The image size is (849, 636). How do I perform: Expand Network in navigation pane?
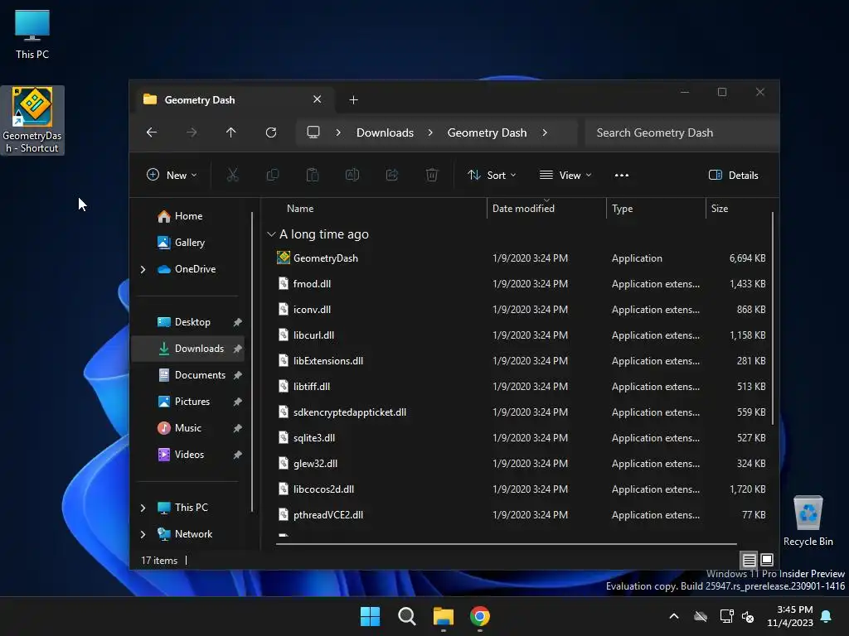(x=143, y=534)
